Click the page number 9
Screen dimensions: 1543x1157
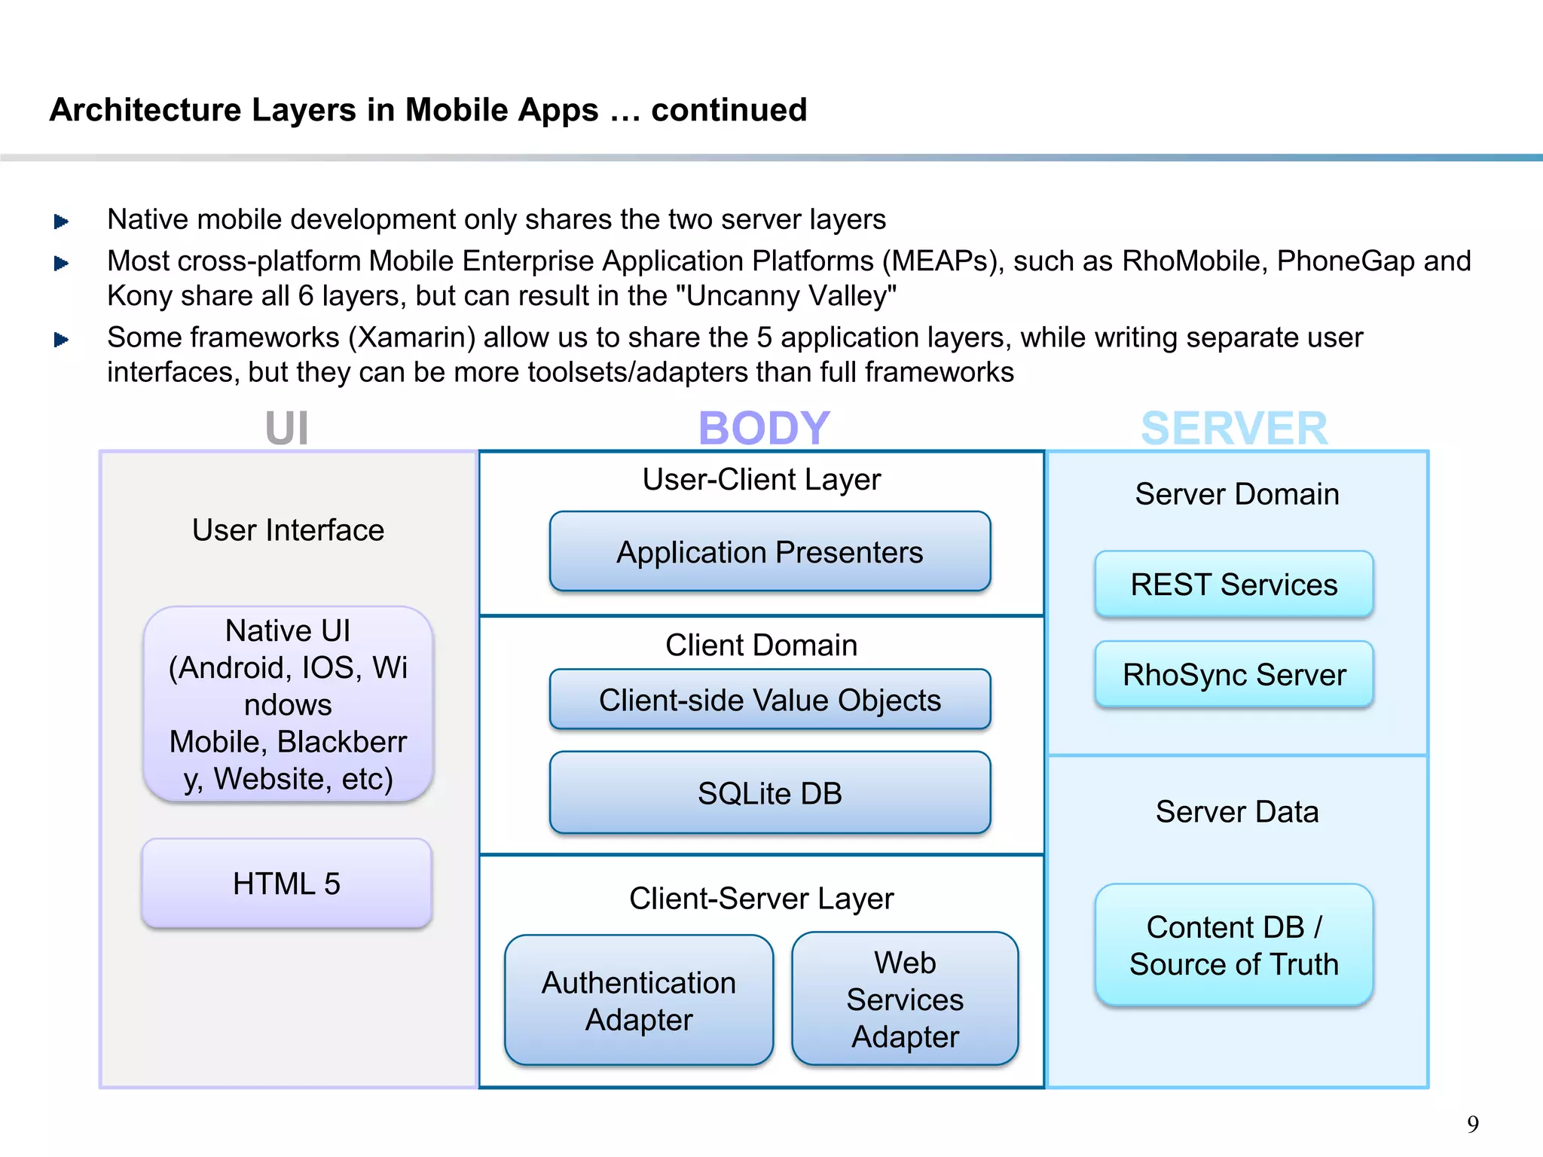point(1473,1124)
